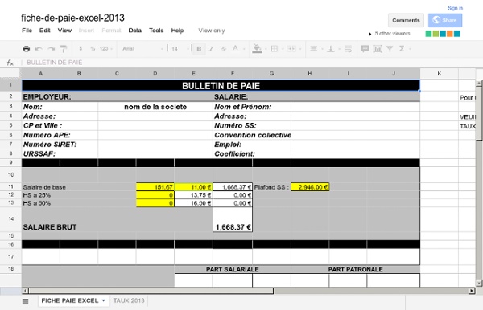Click the Undo arrow icon
Viewport: 483px width, 310px height.
39,48
